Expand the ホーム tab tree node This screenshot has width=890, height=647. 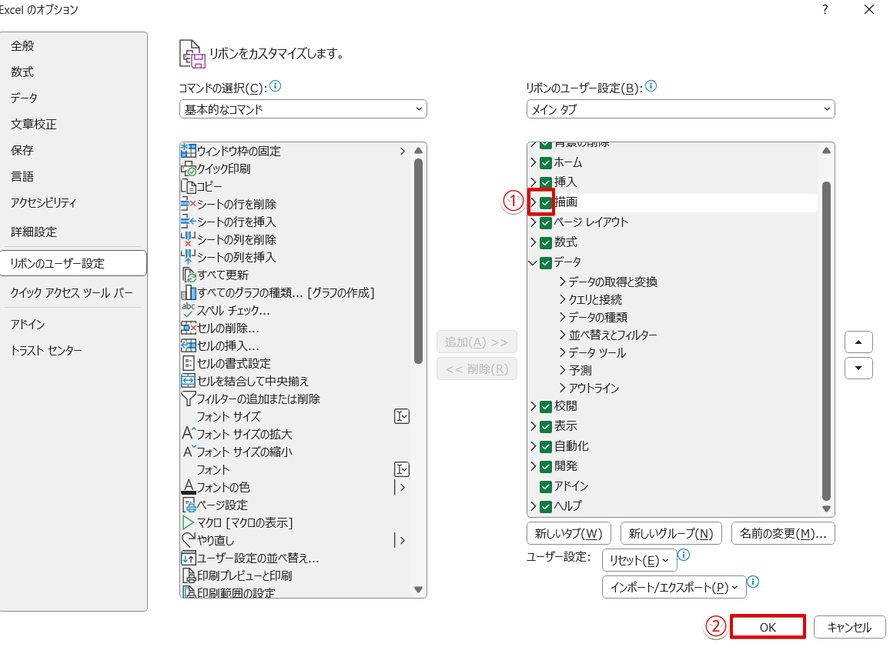coord(533,162)
